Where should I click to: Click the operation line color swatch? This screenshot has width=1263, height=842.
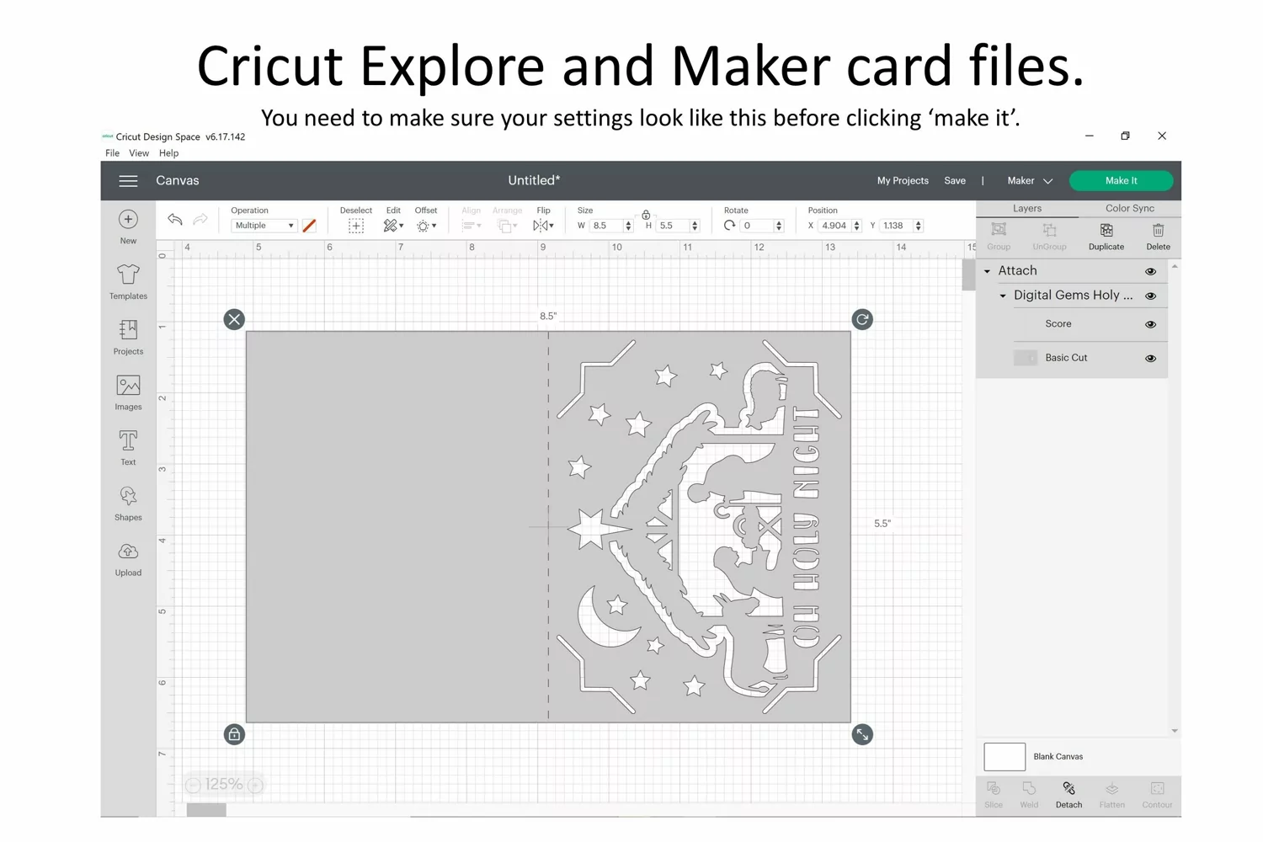point(309,226)
